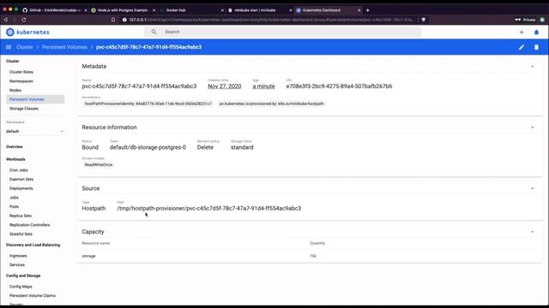549x308 pixels.
Task: Select Persistent Volumes in sidebar
Action: point(35,99)
